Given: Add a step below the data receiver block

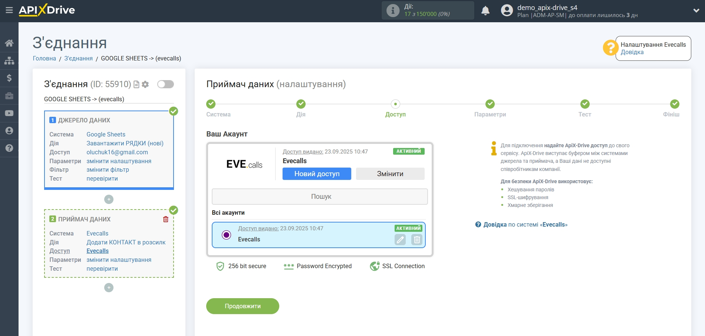Looking at the screenshot, I should coord(109,288).
